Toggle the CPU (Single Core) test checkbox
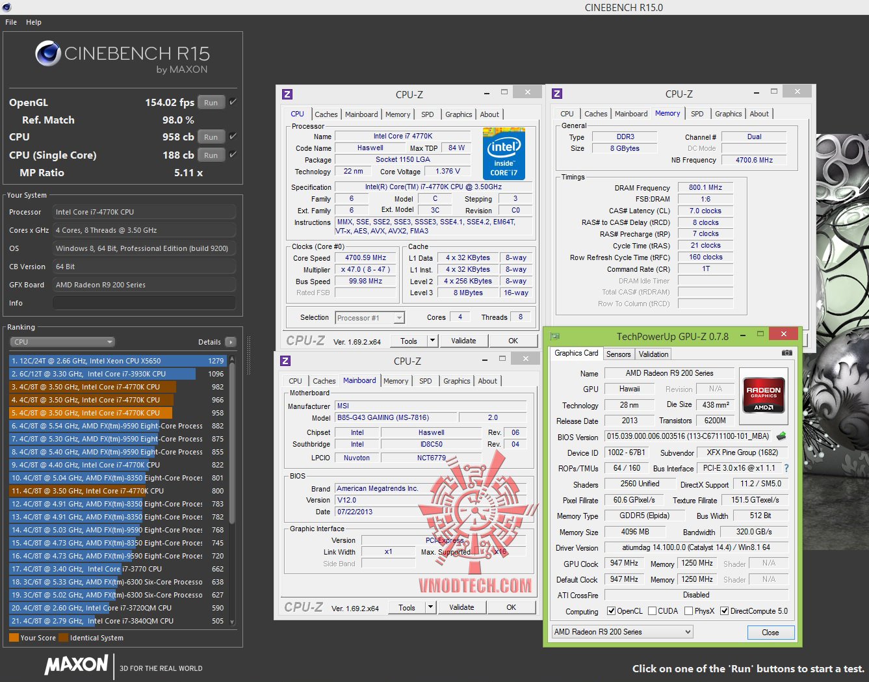This screenshot has height=682, width=869. pos(233,155)
